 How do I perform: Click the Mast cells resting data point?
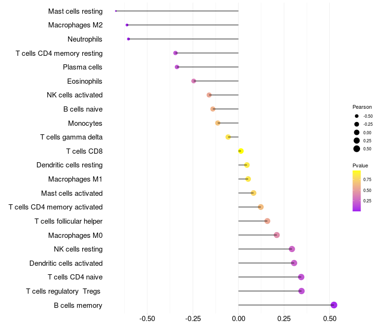pyautogui.click(x=116, y=11)
